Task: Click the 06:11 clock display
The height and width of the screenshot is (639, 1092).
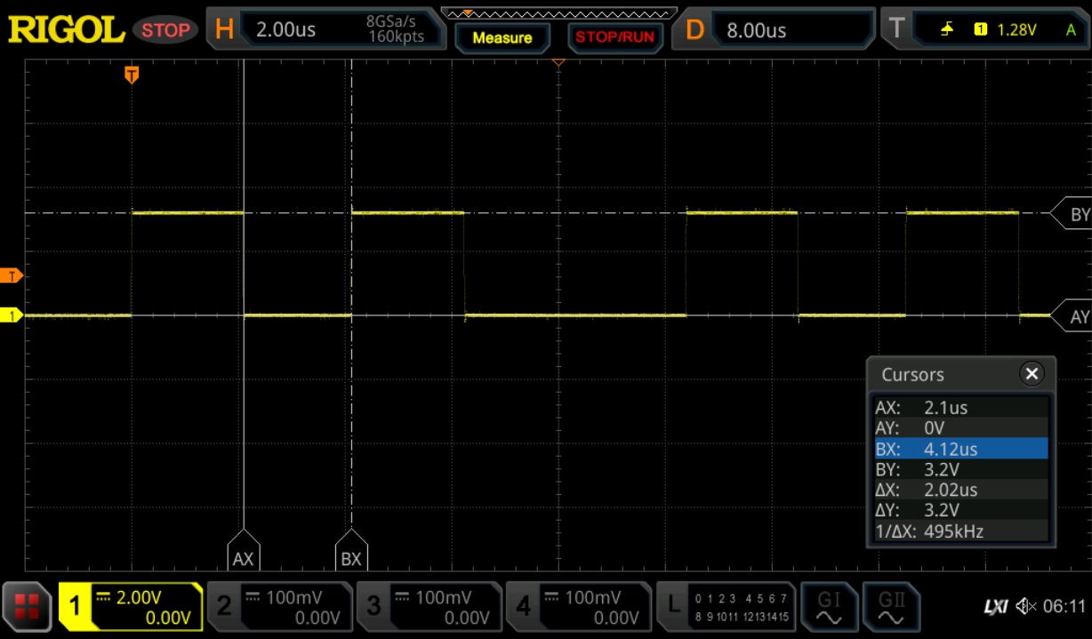Action: tap(1064, 607)
